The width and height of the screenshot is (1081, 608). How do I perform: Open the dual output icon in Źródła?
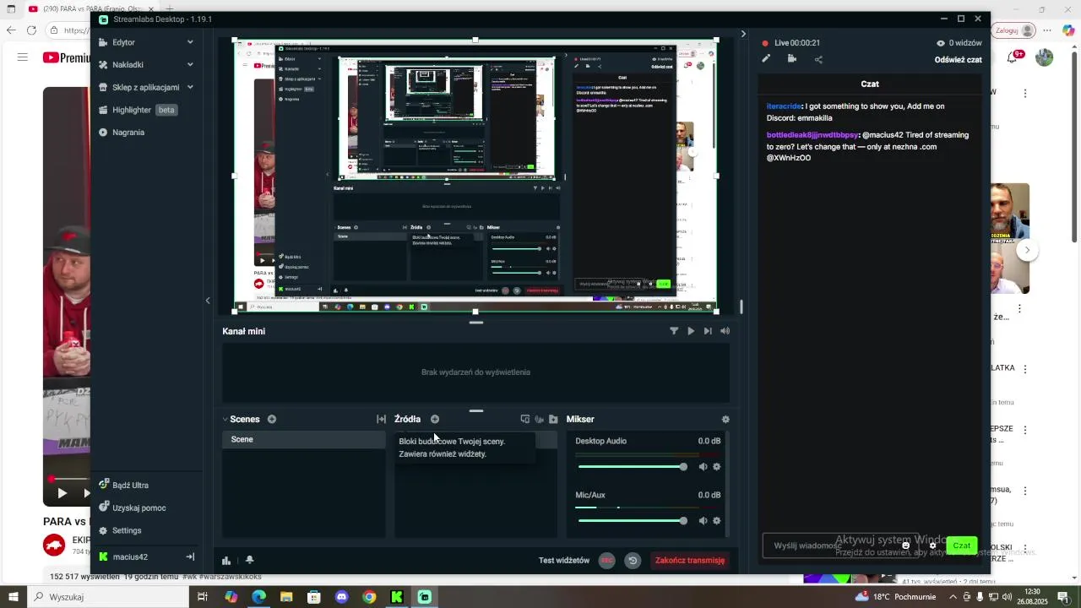click(525, 420)
